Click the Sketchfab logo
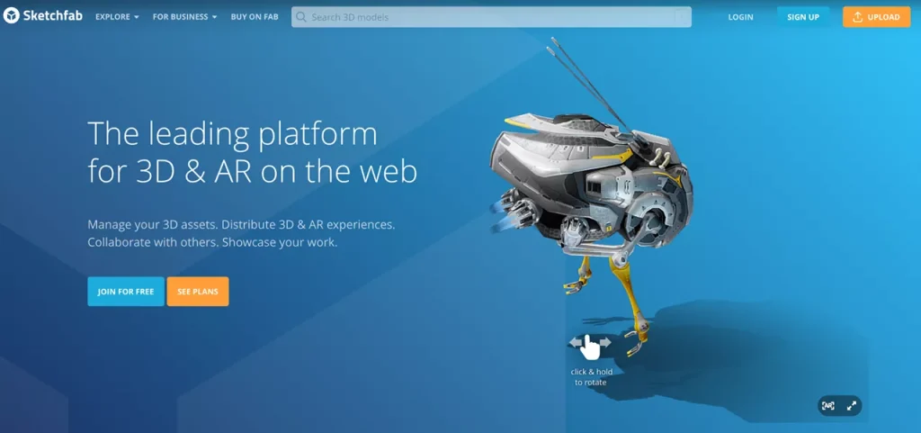The width and height of the screenshot is (921, 433). (x=41, y=16)
